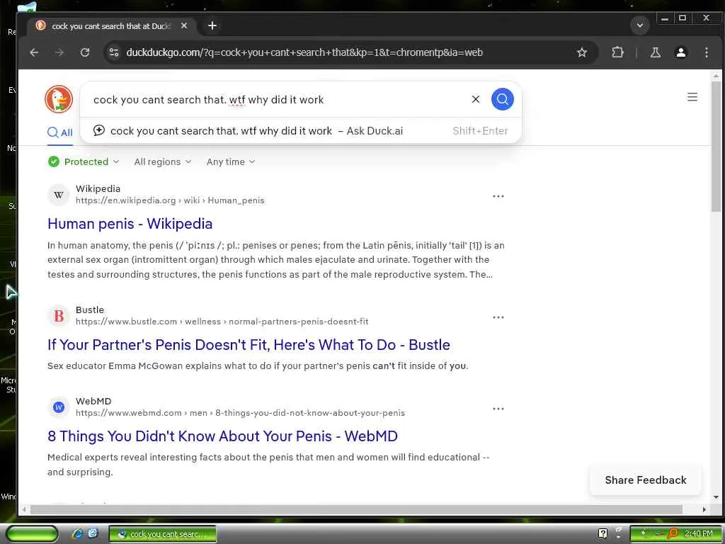Select the Chrome taskbar window button

pos(163,534)
